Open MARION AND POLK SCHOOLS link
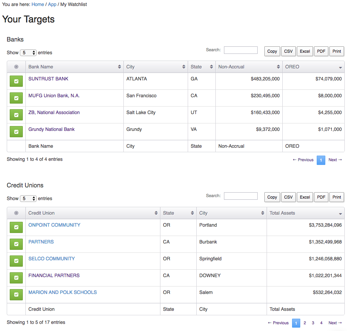 point(62,292)
